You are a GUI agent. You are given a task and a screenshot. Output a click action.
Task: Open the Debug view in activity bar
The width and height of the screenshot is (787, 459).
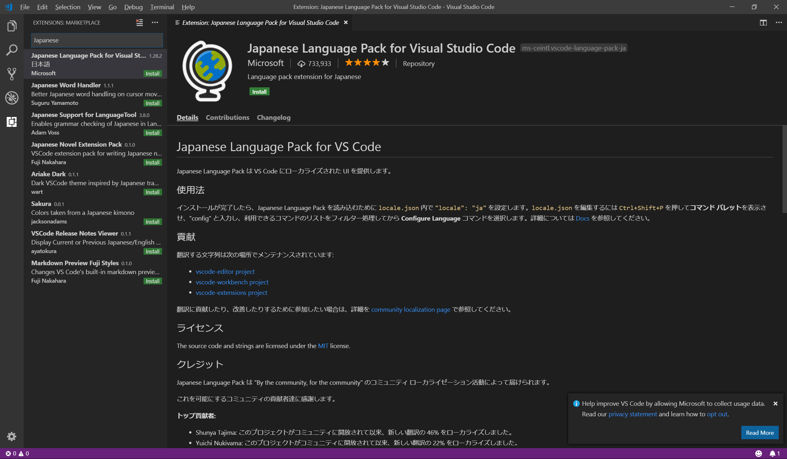pyautogui.click(x=12, y=98)
